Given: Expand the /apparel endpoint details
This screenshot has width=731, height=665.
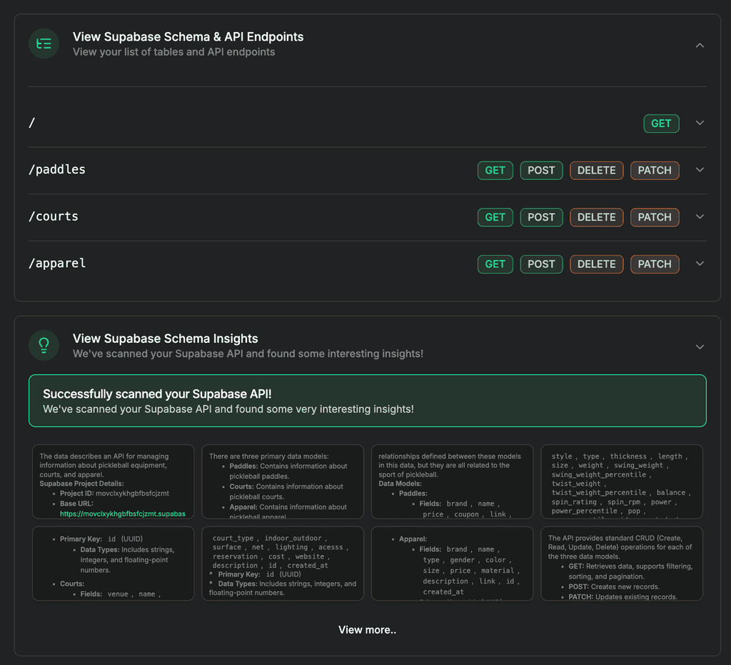Looking at the screenshot, I should pyautogui.click(x=700, y=263).
